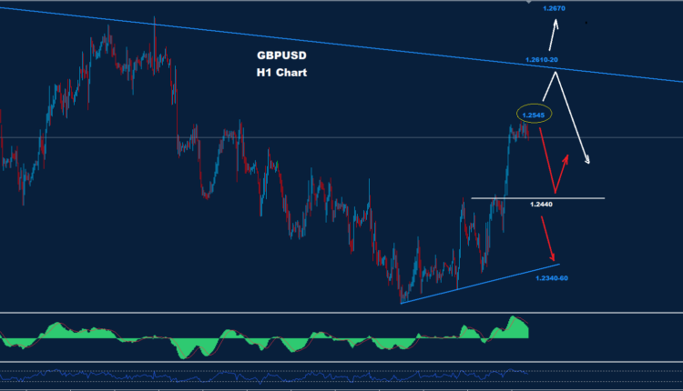Click the circled 1.2545 price label

(x=534, y=115)
